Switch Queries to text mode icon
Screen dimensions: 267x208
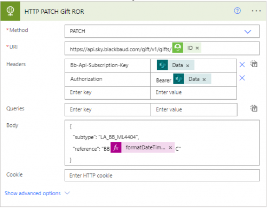[x=254, y=108]
